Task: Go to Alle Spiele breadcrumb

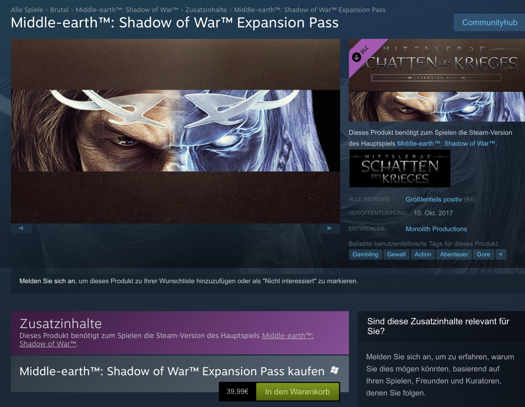Action: [27, 10]
